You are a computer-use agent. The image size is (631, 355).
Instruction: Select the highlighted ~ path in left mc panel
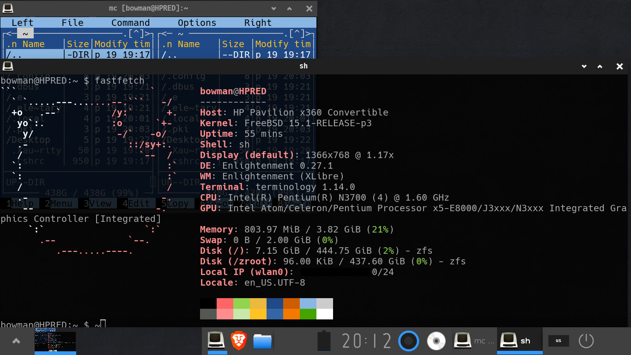click(x=25, y=33)
